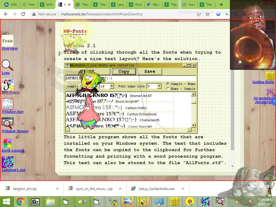The image size is (276, 207).
Task: Switch to the Lang browser tab
Action: (118, 5)
